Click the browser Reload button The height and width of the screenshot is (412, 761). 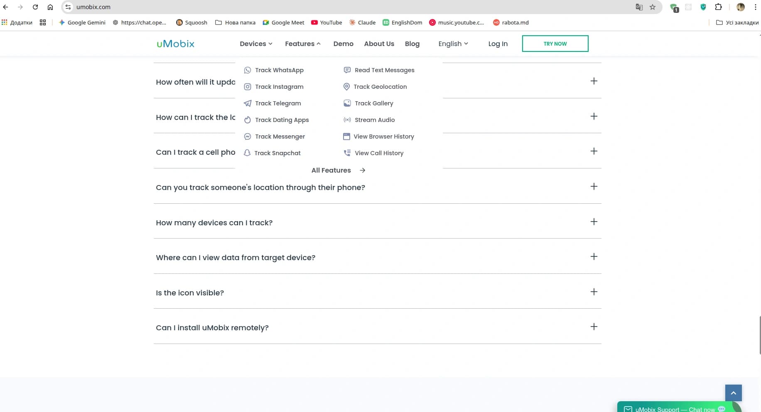(x=35, y=7)
